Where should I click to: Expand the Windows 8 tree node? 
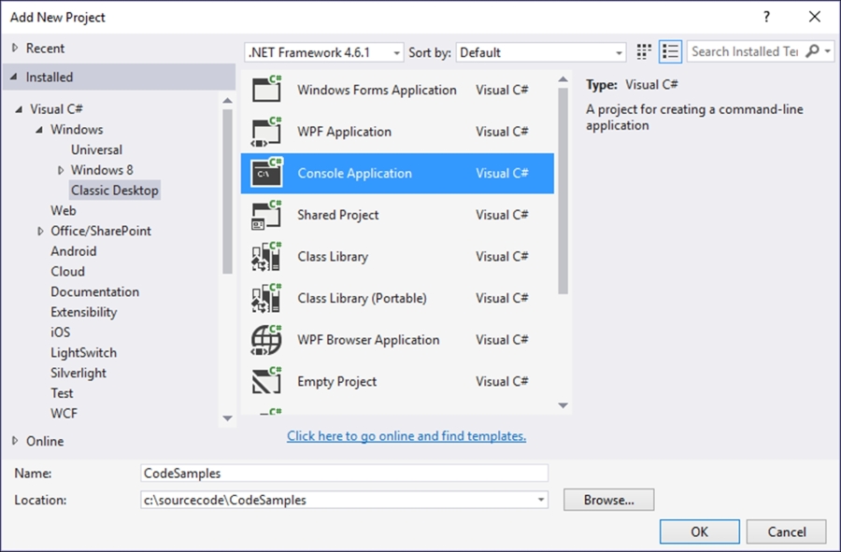(x=62, y=170)
